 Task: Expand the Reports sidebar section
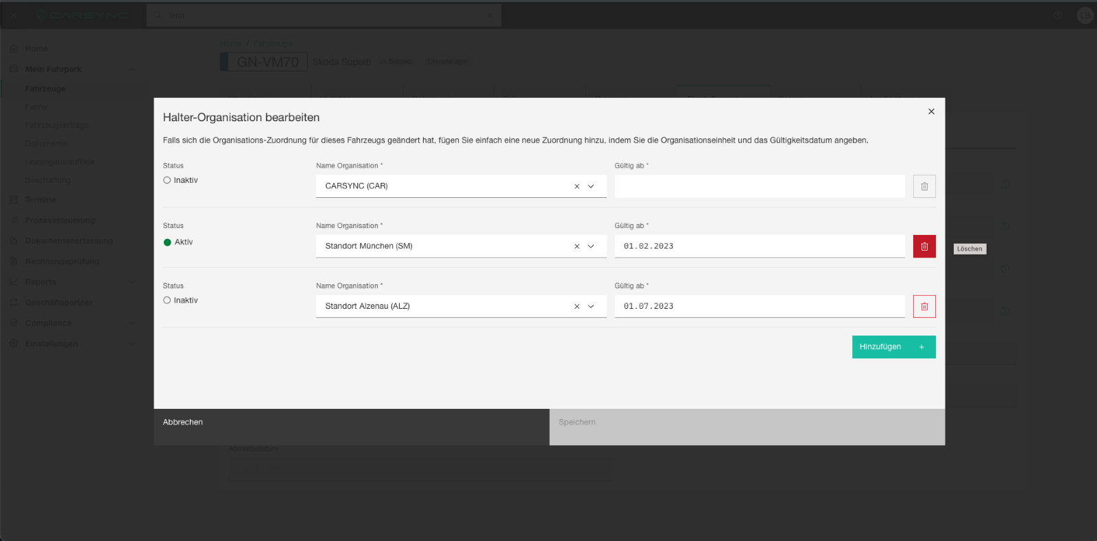[132, 282]
